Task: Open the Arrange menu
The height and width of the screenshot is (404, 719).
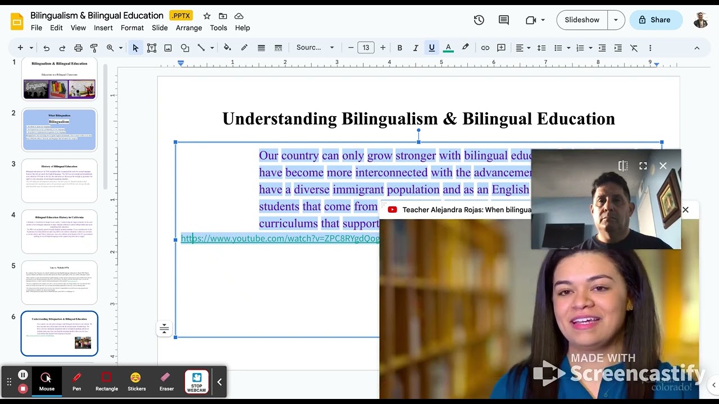Action: (x=189, y=27)
